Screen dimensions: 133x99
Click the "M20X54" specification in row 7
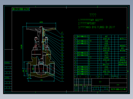(x=123, y=60)
